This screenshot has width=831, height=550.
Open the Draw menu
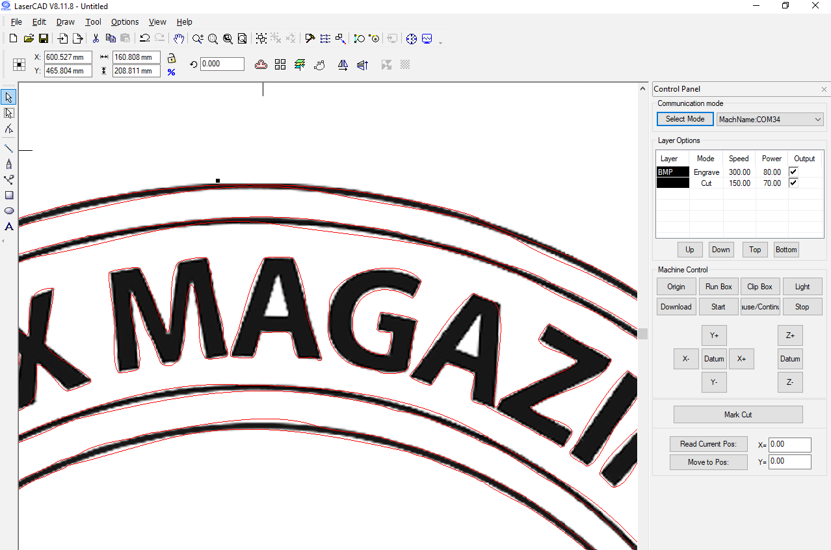[x=65, y=22]
